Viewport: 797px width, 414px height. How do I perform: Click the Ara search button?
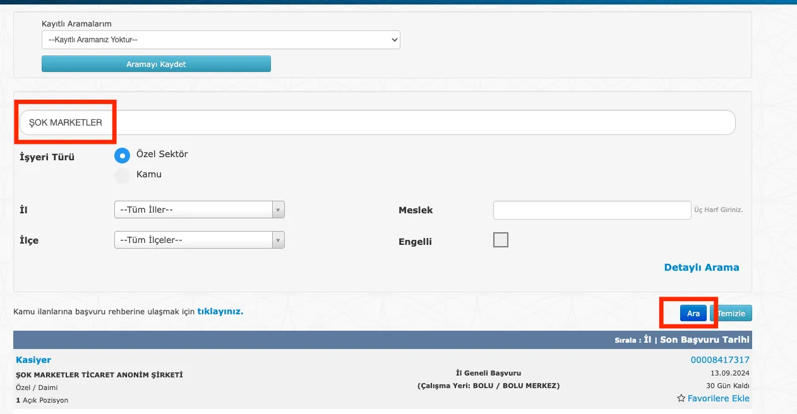coord(693,314)
